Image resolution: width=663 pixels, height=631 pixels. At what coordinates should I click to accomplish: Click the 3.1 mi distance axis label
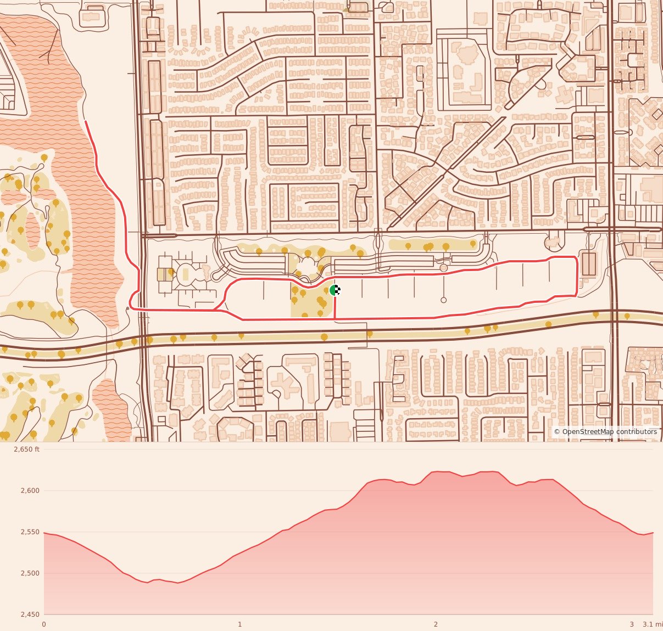pos(653,624)
